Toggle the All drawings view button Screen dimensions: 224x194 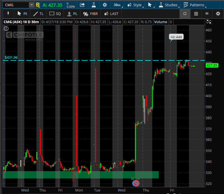tap(207, 14)
